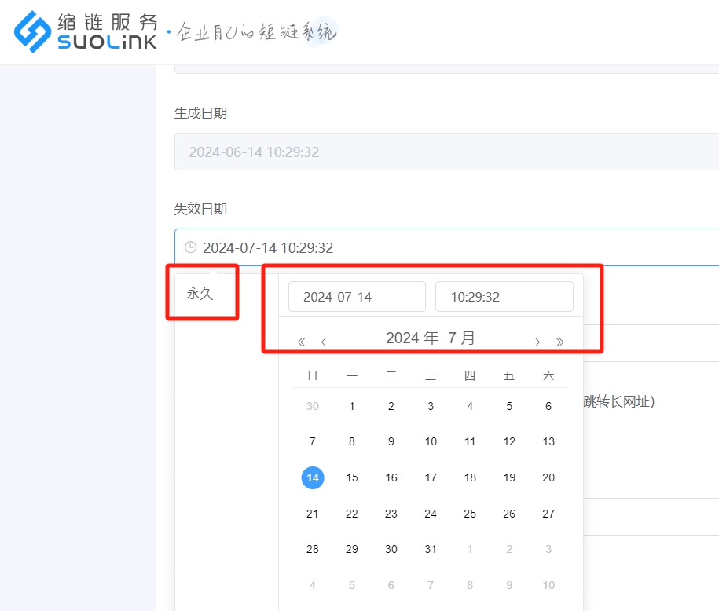The image size is (719, 611).
Task: Pick July 31 in the calendar
Action: [431, 549]
